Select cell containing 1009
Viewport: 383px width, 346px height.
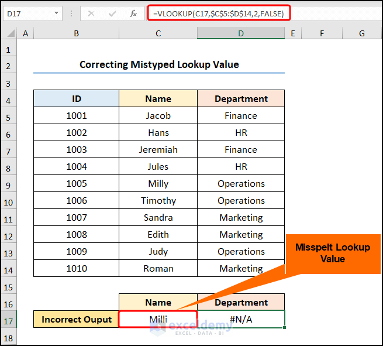pyautogui.click(x=76, y=251)
